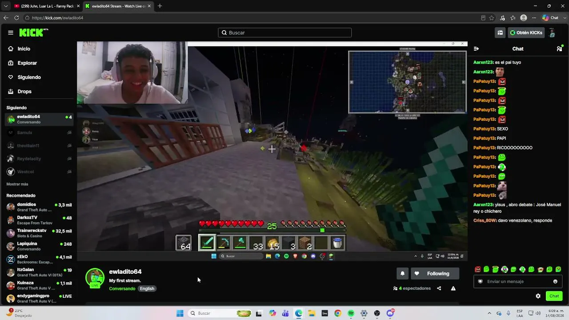This screenshot has width=569, height=320.
Task: Open Spotify from the Windows taskbar
Action: coord(351,313)
